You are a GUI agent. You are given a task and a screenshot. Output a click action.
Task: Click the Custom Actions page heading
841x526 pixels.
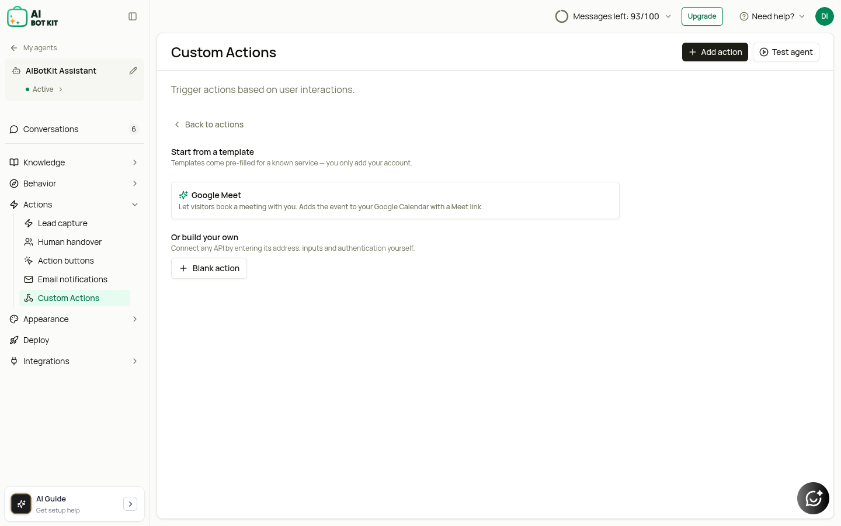pos(224,52)
